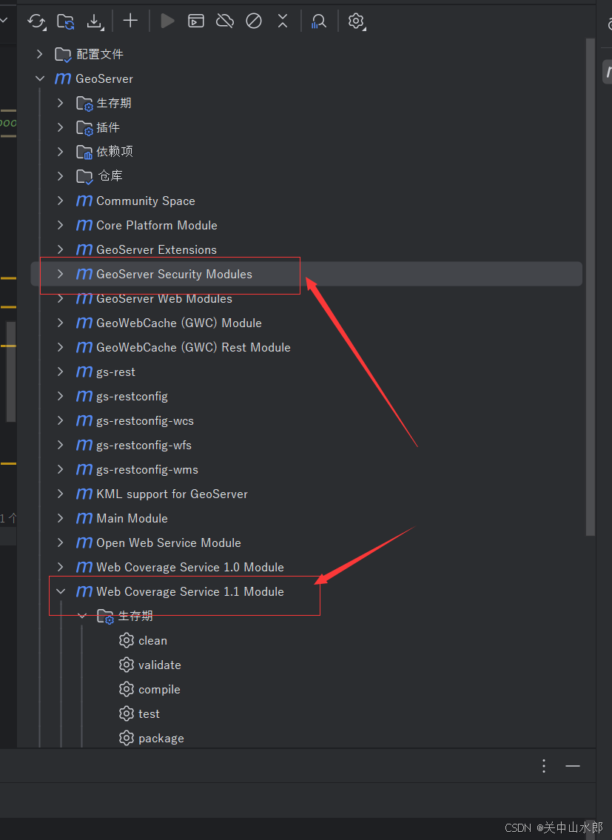The image size is (612, 840).
Task: Open the Execute Maven Goal tool
Action: 195,21
